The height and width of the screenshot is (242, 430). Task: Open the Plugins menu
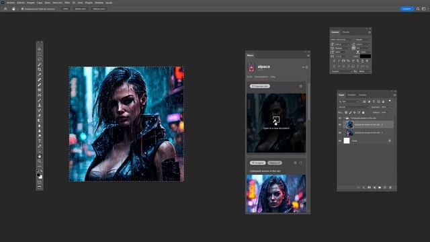pyautogui.click(x=89, y=3)
